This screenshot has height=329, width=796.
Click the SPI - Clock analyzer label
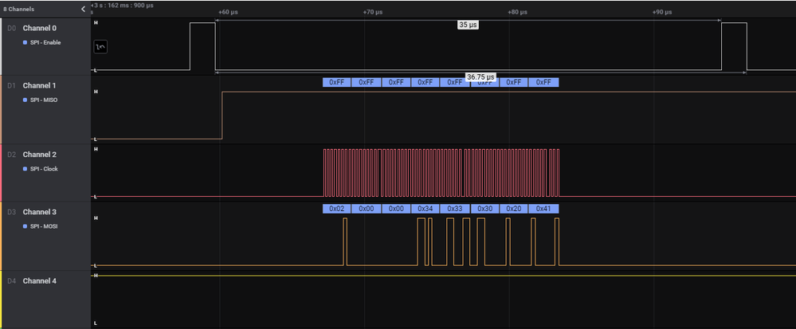[x=44, y=169]
